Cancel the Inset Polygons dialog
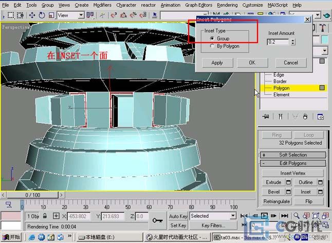 coord(291,63)
